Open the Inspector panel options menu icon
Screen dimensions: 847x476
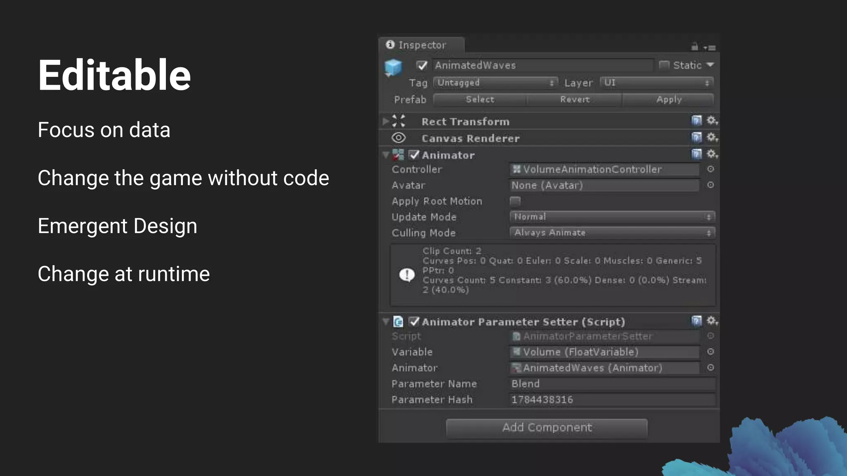click(710, 48)
